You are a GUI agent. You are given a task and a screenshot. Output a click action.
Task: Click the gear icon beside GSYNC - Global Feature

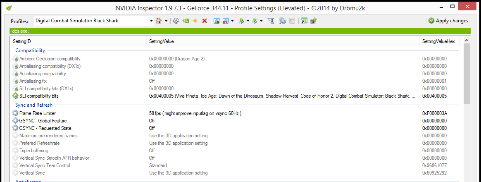coord(15,121)
